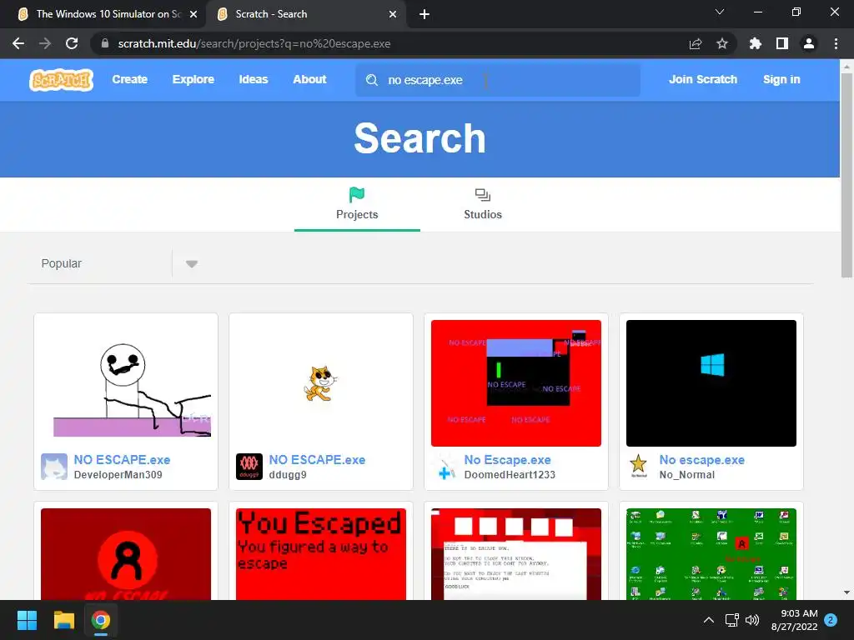This screenshot has width=854, height=640.
Task: Switch to the Studios tab
Action: [x=483, y=205]
